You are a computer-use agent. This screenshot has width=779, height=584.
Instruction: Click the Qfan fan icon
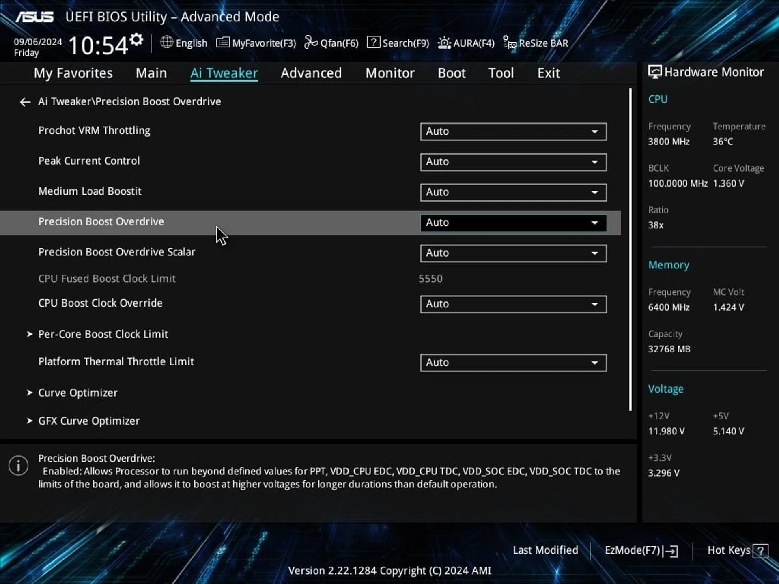click(x=311, y=42)
